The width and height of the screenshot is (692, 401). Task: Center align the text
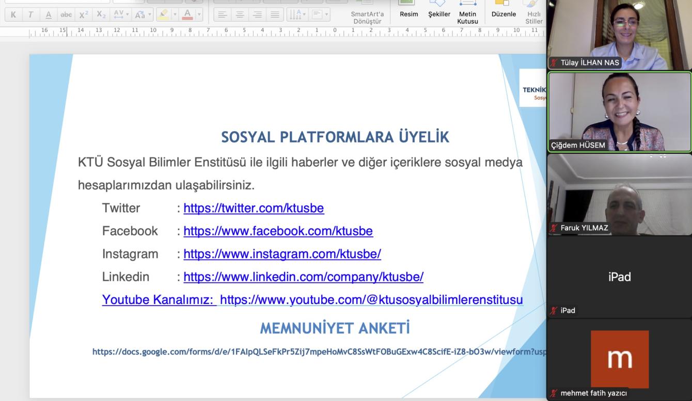tap(240, 14)
